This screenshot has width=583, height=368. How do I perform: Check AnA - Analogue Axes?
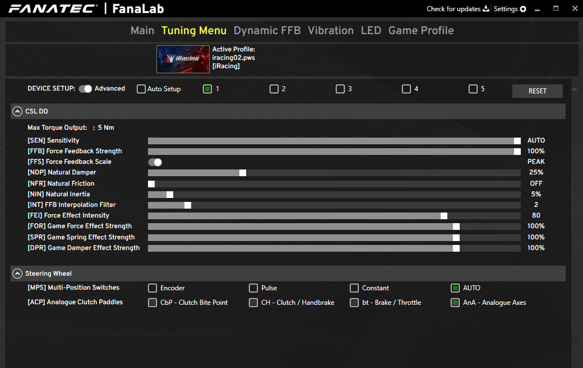pyautogui.click(x=455, y=303)
